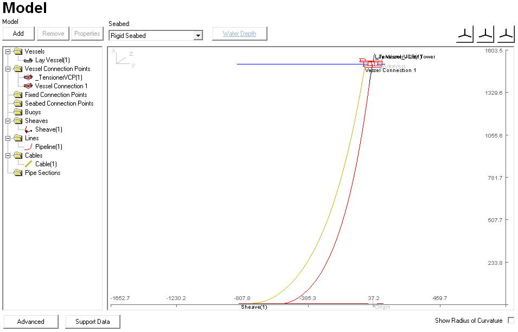Select Pipeline(1) under Lines
The height and width of the screenshot is (332, 518).
[x=48, y=147]
